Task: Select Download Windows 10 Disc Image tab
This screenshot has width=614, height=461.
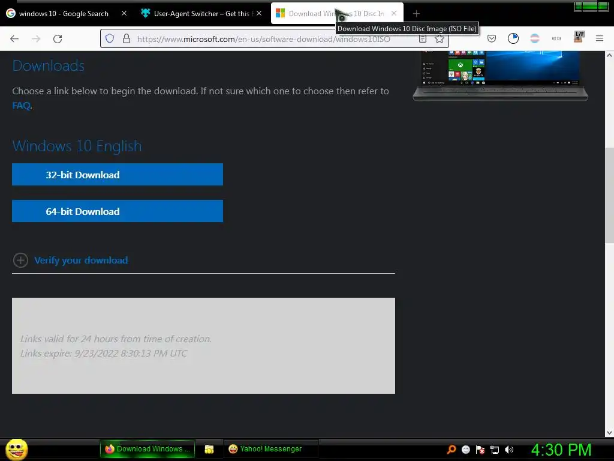Action: tap(336, 14)
